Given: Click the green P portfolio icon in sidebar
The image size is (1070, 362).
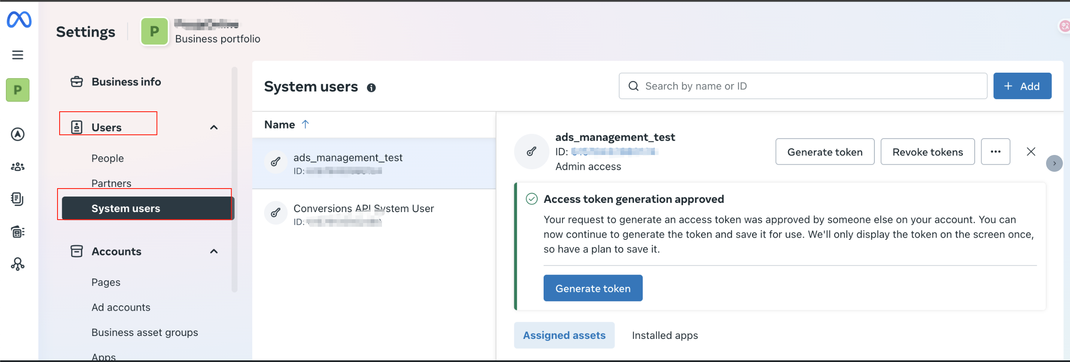Looking at the screenshot, I should point(18,90).
